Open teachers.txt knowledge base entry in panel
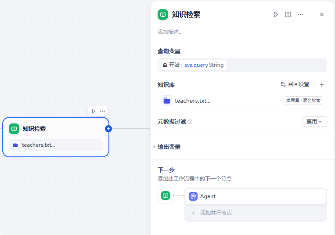 click(192, 101)
